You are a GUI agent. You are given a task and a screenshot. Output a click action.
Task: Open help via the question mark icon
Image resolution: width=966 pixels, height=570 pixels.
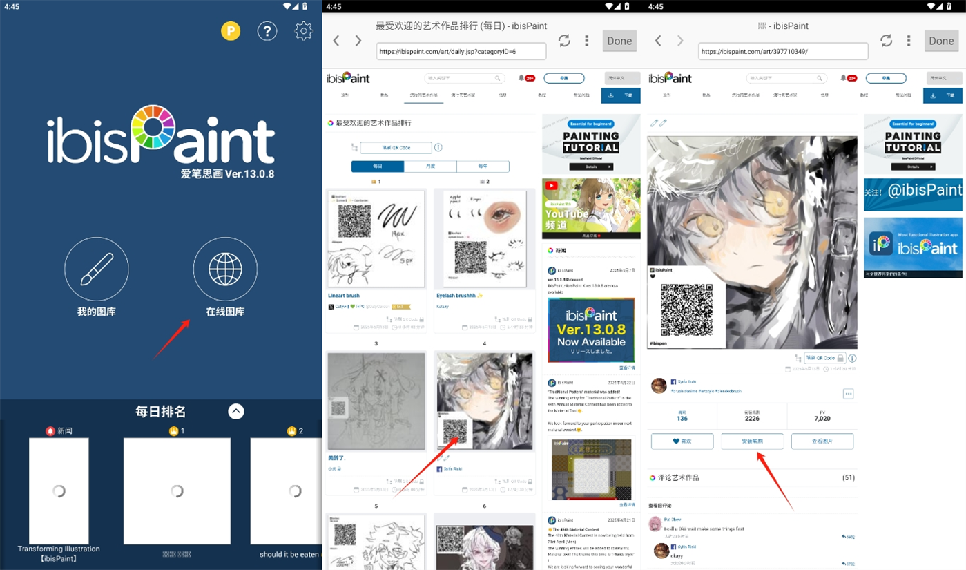[267, 31]
